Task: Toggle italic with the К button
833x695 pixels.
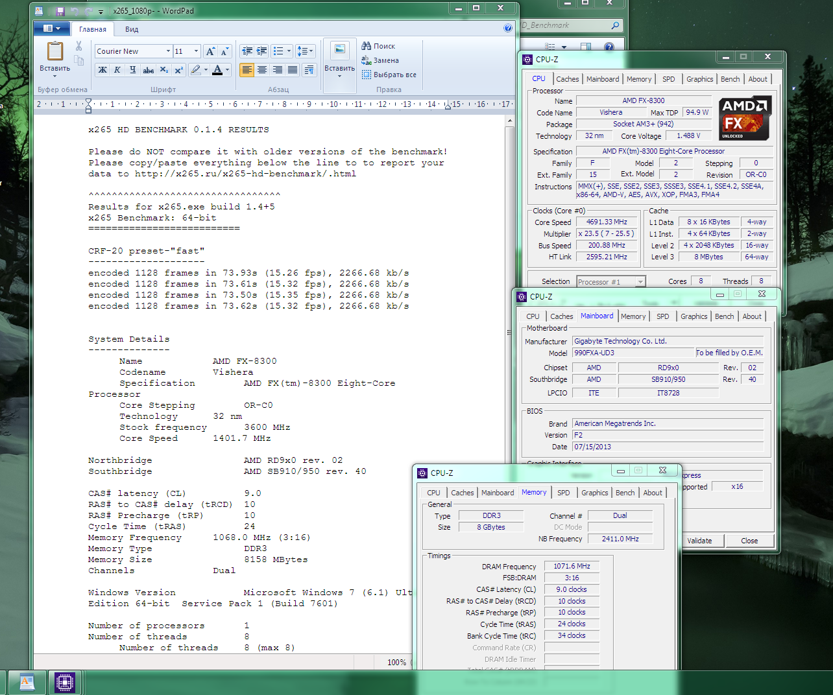Action: click(117, 70)
